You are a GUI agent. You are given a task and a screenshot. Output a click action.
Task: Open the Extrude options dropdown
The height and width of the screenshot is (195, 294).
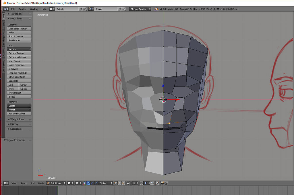19,49
